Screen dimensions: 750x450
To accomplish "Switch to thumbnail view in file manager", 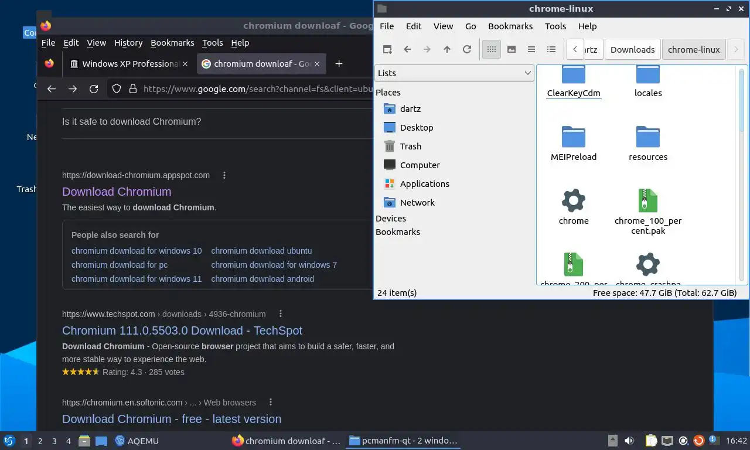I will [x=512, y=49].
